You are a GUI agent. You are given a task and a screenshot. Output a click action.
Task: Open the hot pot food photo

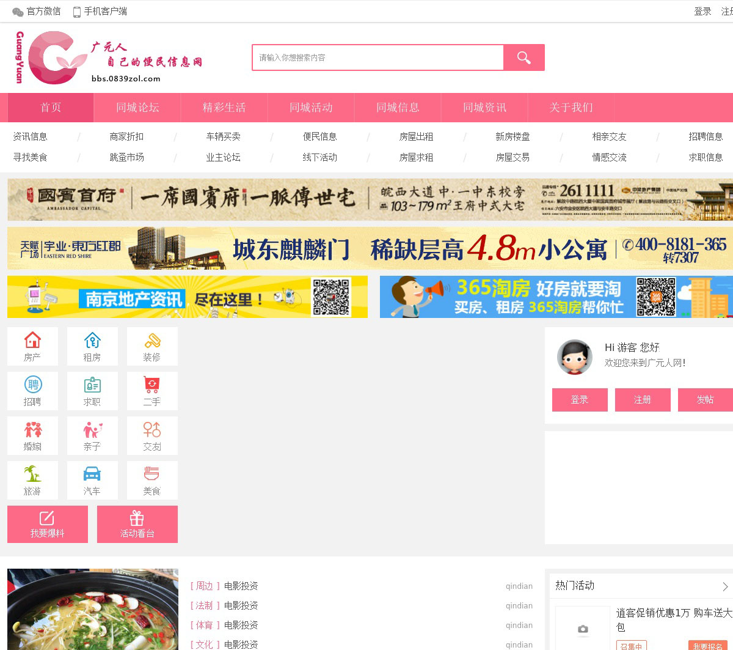click(x=93, y=609)
